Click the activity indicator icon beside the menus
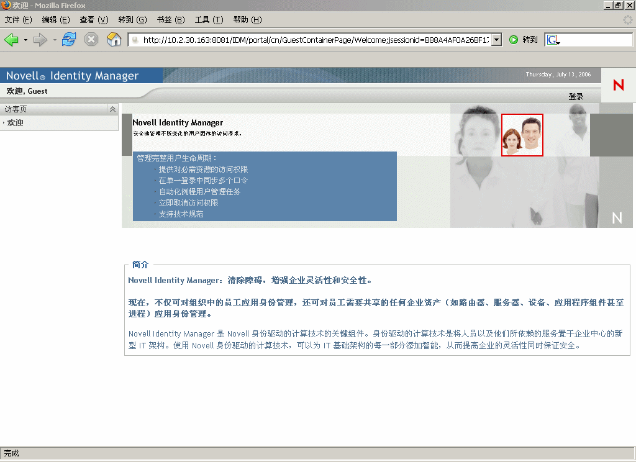 (x=627, y=19)
